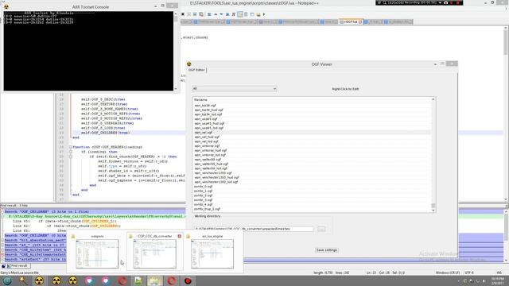Select wpn_walter99_lod.ogf in the file list

click(x=312, y=168)
